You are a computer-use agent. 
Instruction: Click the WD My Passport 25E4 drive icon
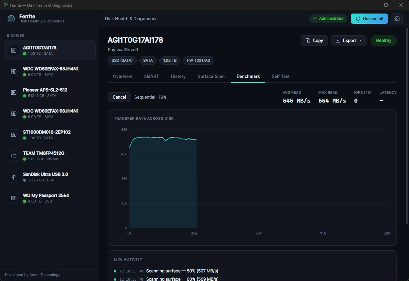[x=14, y=198]
